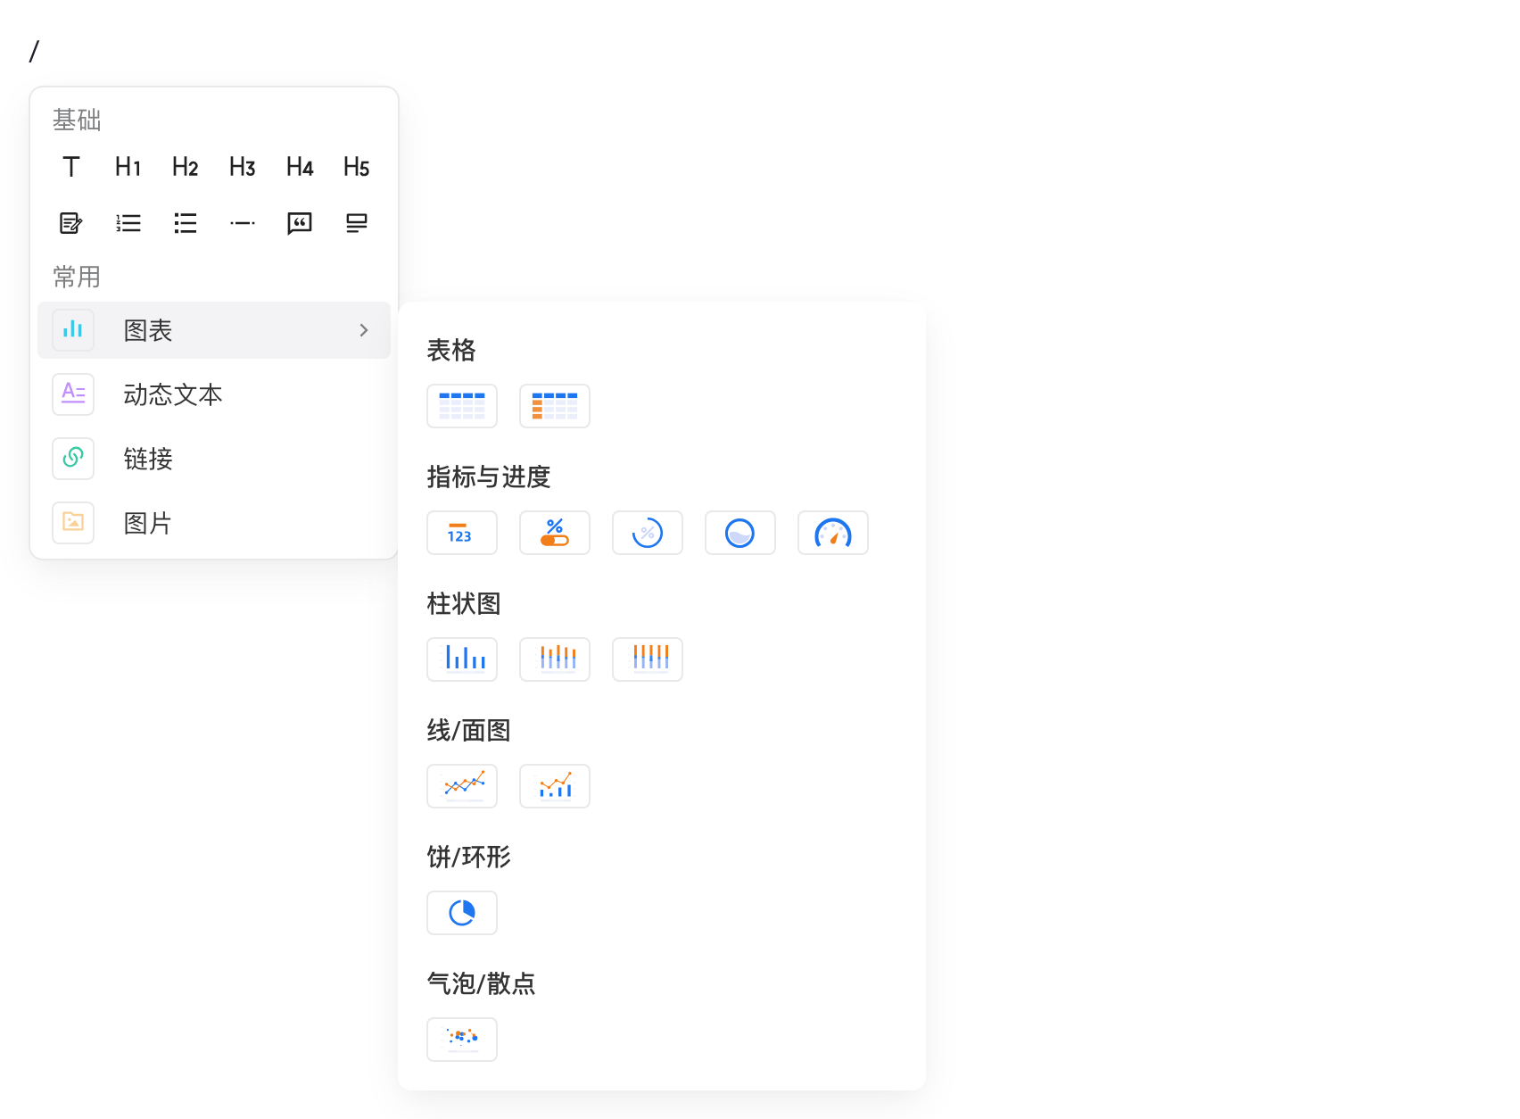The image size is (1520, 1119).
Task: Select the gauge dashboard chart
Action: 833,533
